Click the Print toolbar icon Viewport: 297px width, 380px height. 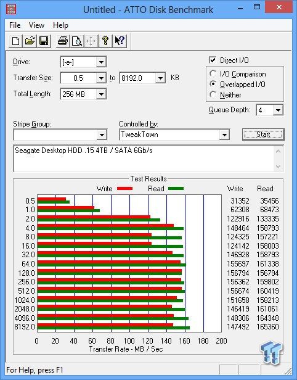(63, 41)
